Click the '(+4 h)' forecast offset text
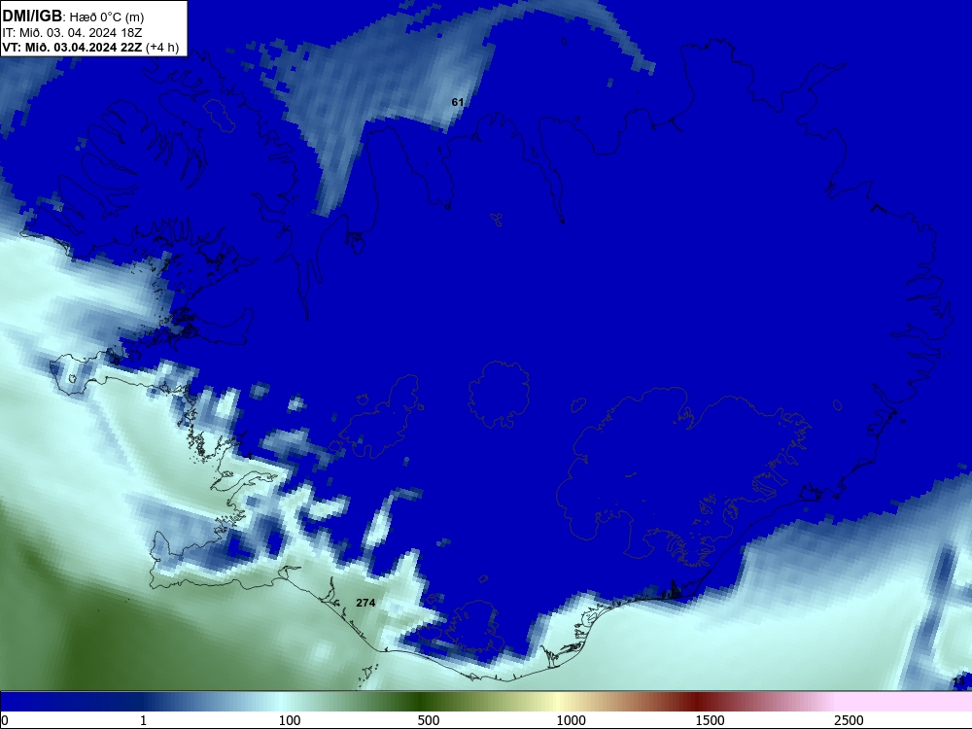Viewport: 972px width, 729px height. coord(162,48)
